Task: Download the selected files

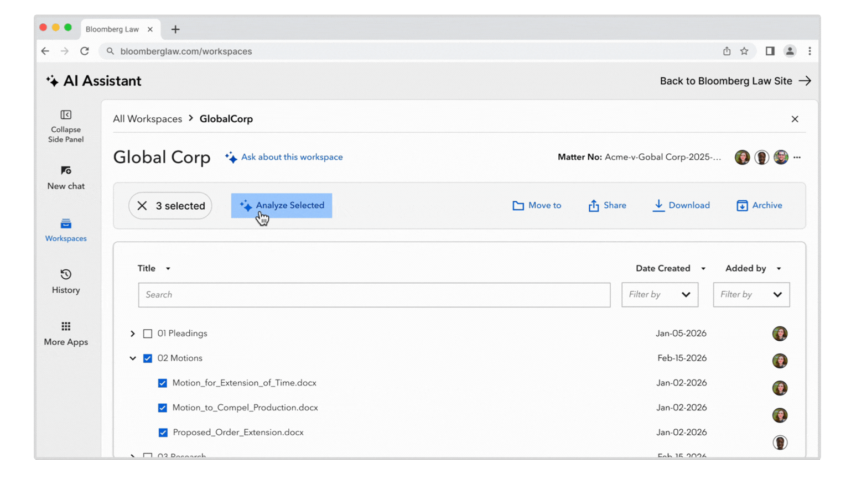Action: tap(681, 205)
